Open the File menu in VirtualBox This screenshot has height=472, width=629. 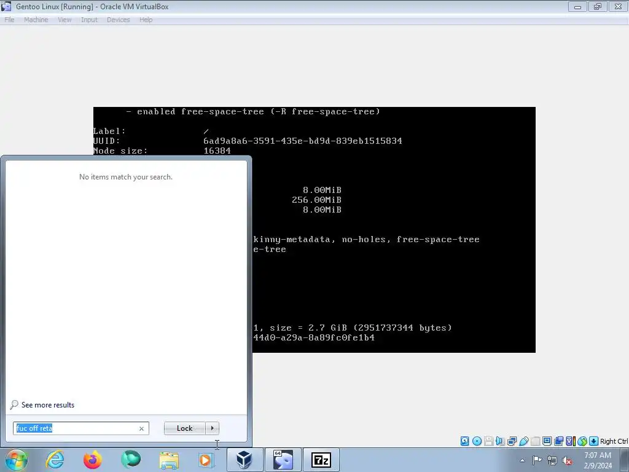[9, 20]
